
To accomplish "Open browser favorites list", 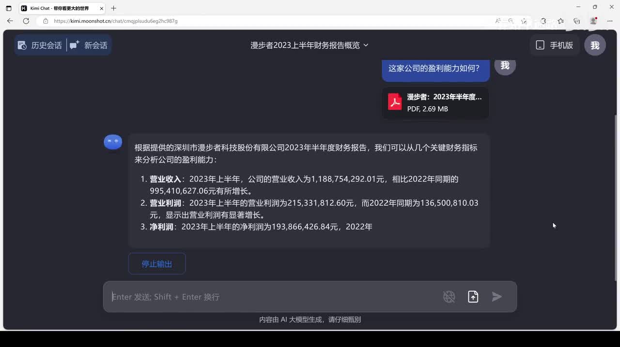I will tap(560, 21).
